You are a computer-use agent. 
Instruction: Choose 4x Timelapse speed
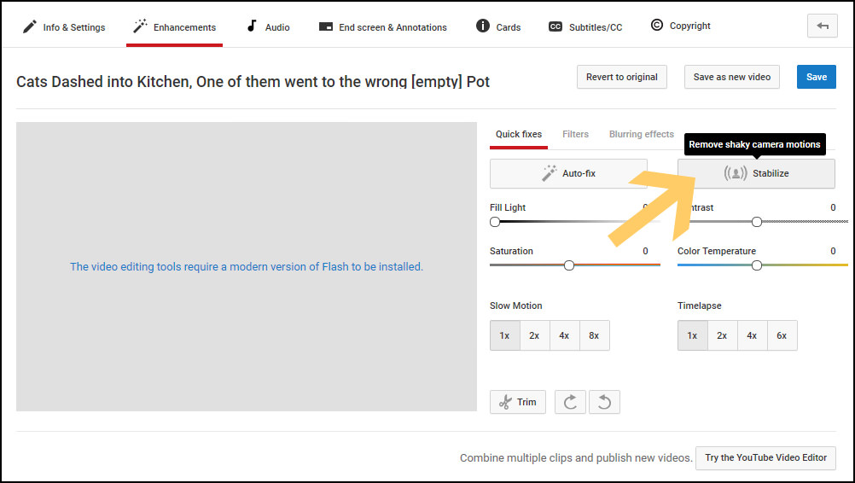pyautogui.click(x=752, y=335)
